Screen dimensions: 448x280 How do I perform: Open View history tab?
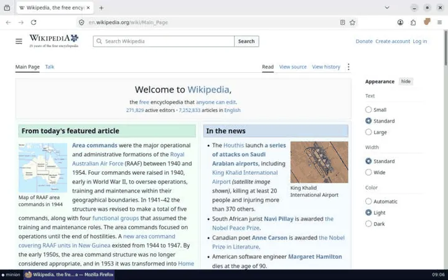click(326, 67)
